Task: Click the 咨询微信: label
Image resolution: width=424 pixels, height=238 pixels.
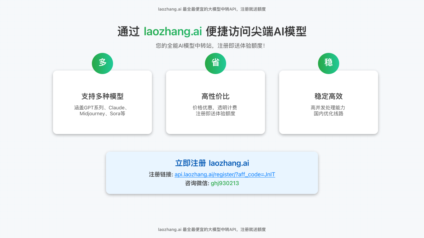Action: [197, 183]
